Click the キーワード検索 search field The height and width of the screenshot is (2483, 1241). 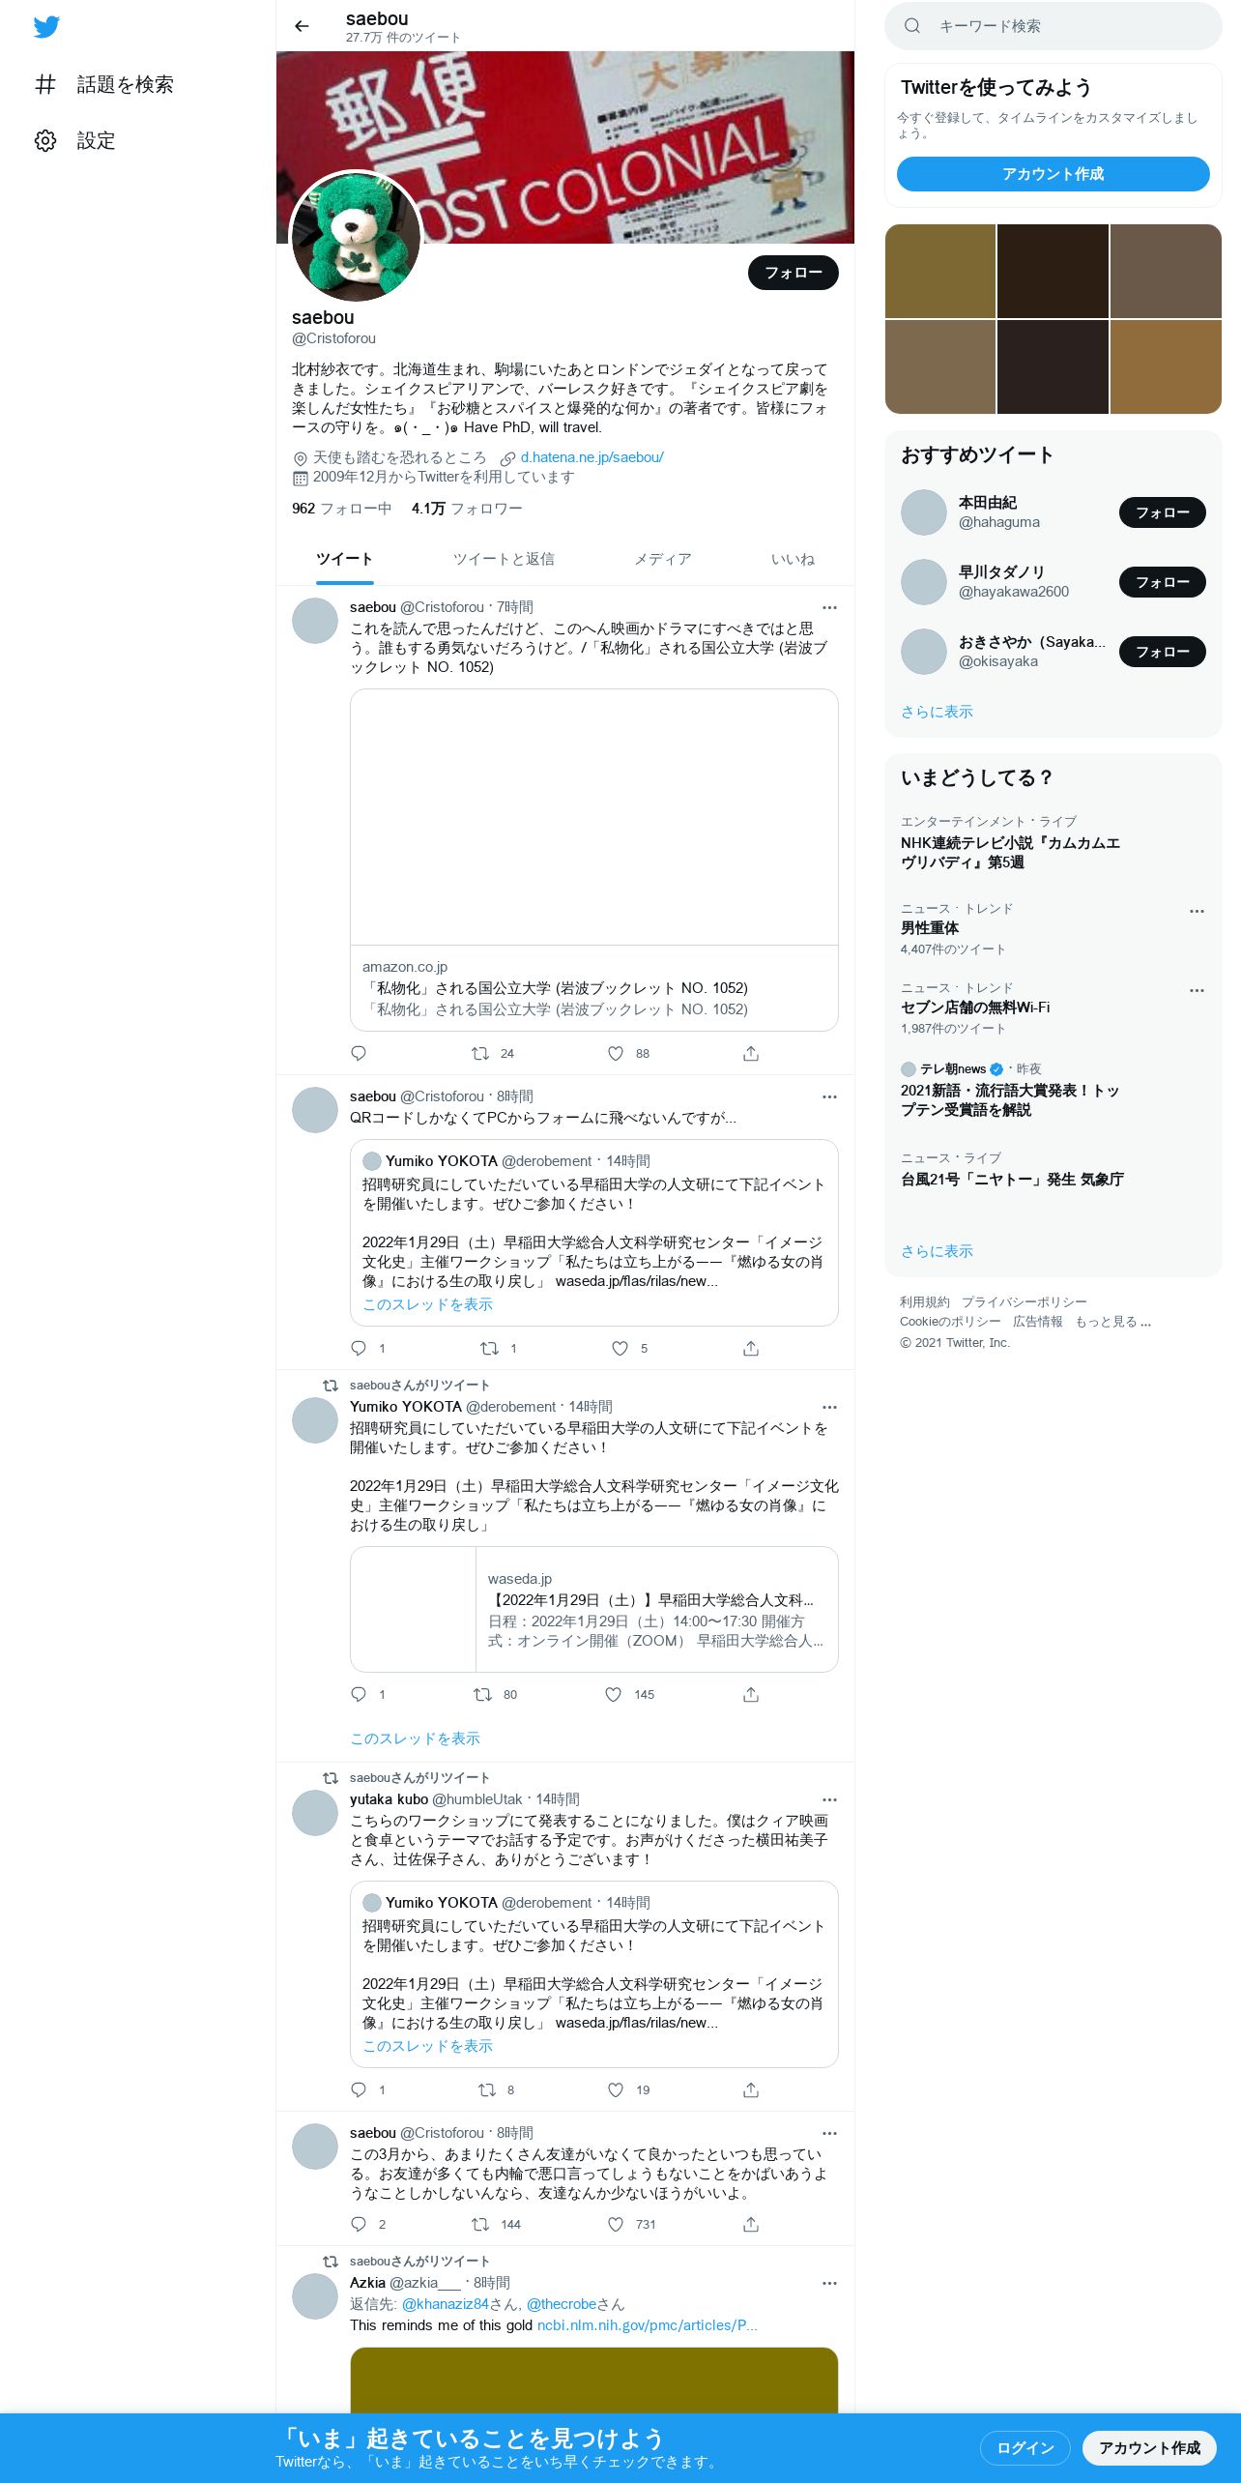[x=1053, y=26]
